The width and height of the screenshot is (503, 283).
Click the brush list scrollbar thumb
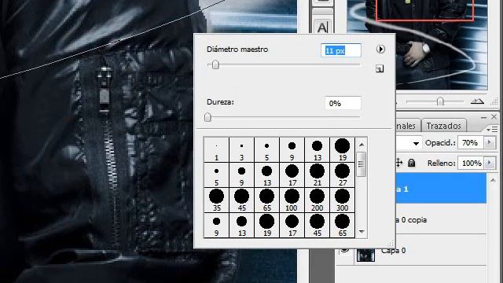[362, 164]
